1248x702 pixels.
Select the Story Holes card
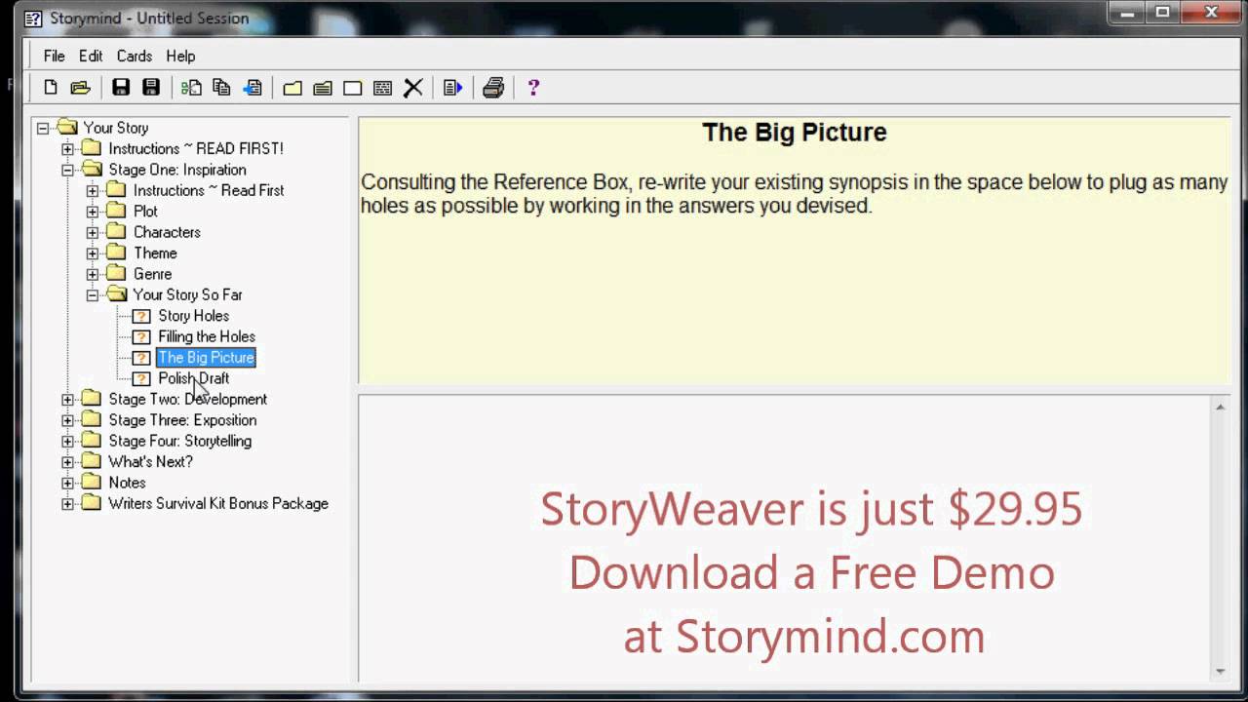tap(194, 316)
